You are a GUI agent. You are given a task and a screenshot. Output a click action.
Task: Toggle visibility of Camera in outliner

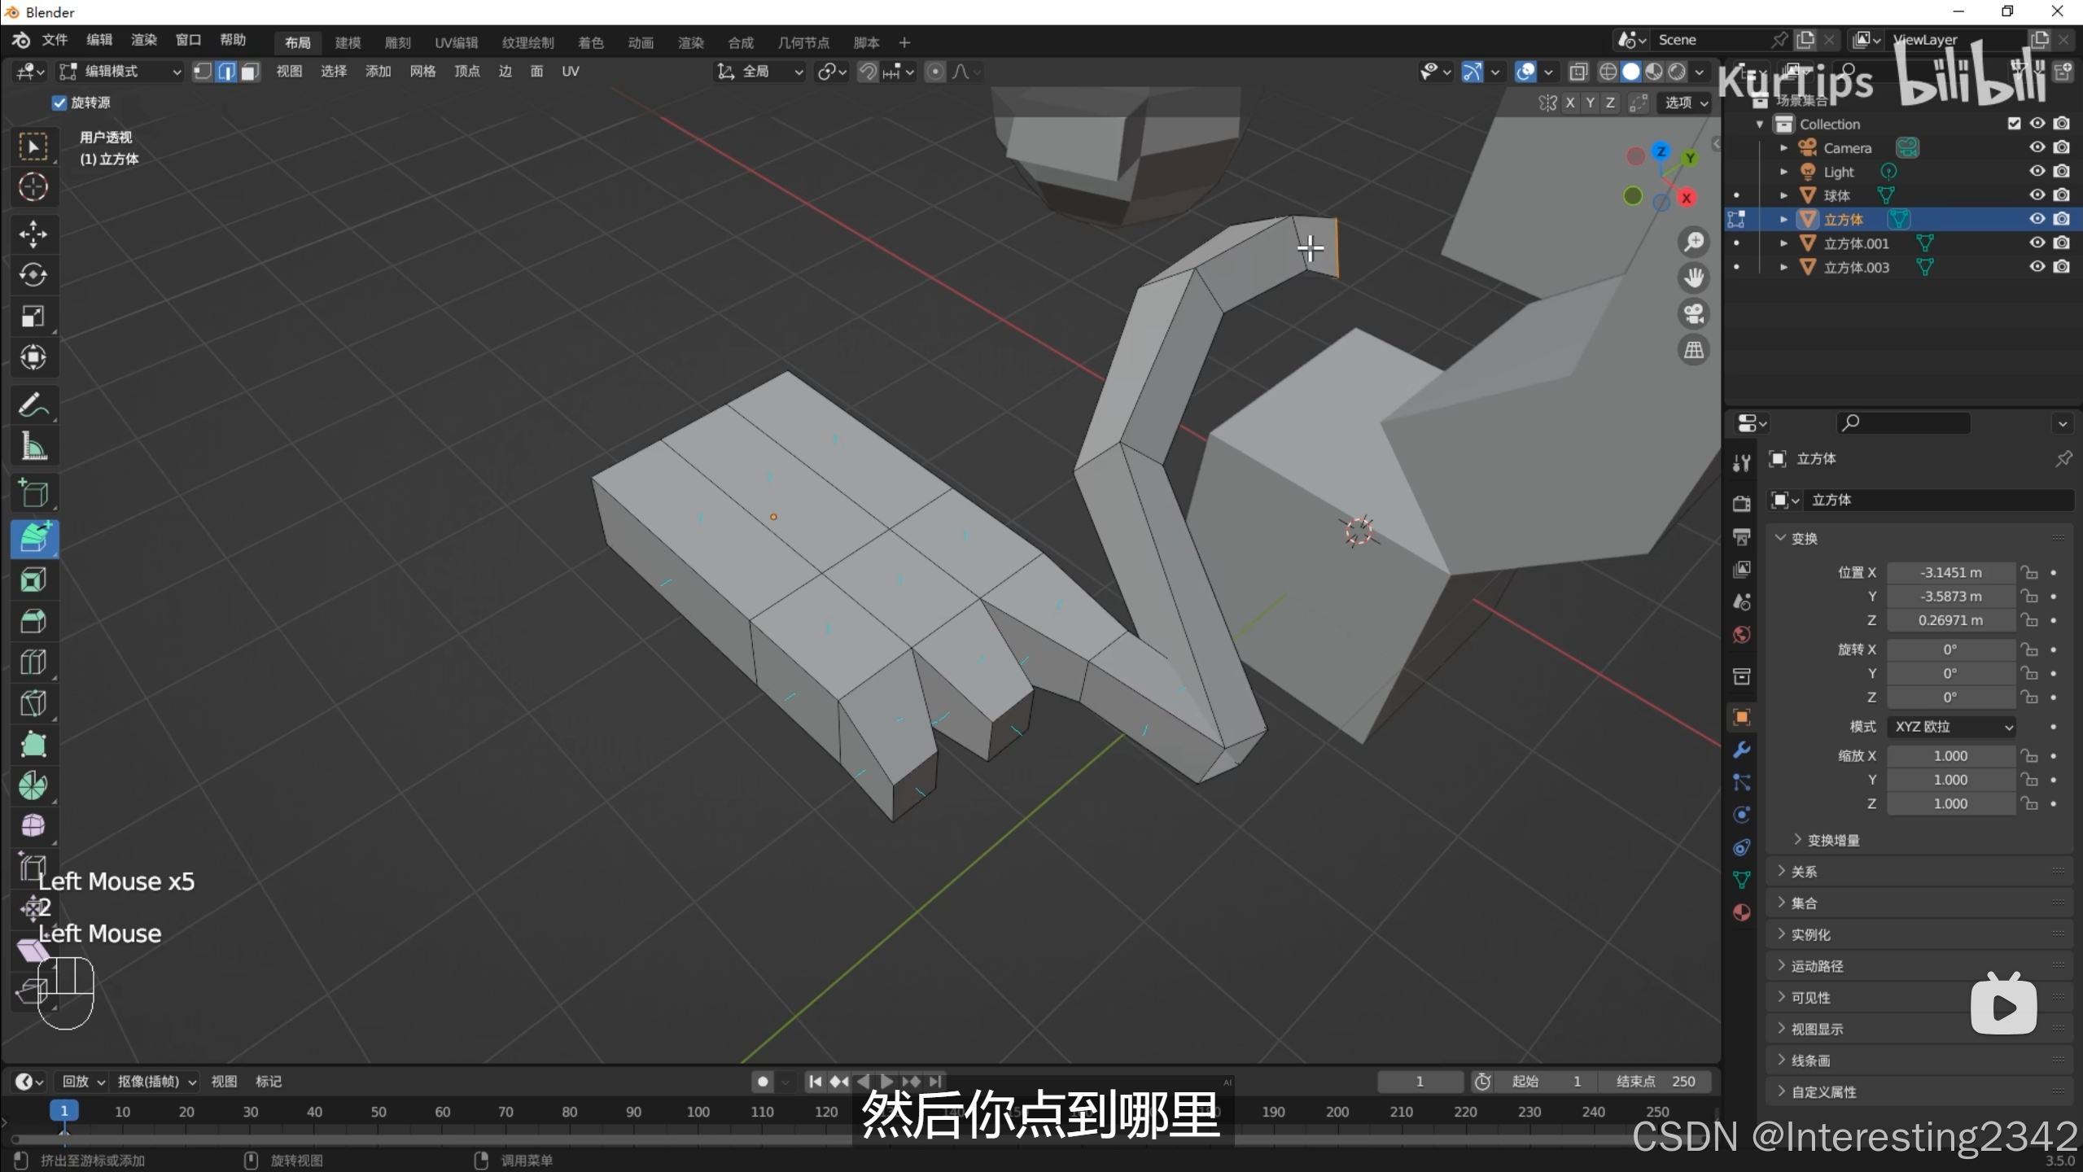tap(2037, 147)
